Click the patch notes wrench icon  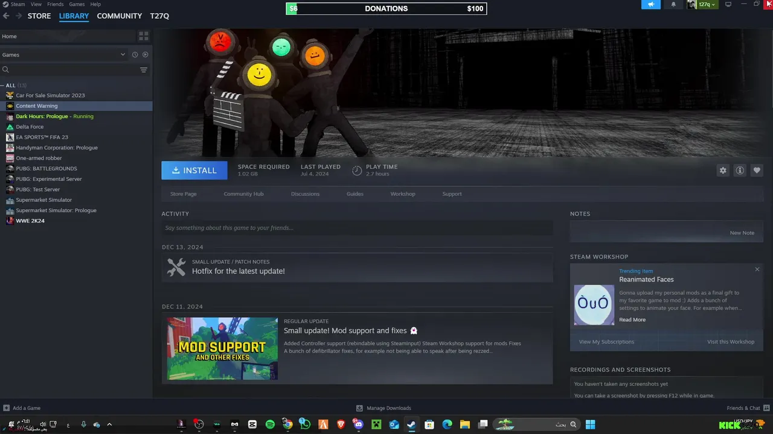176,267
